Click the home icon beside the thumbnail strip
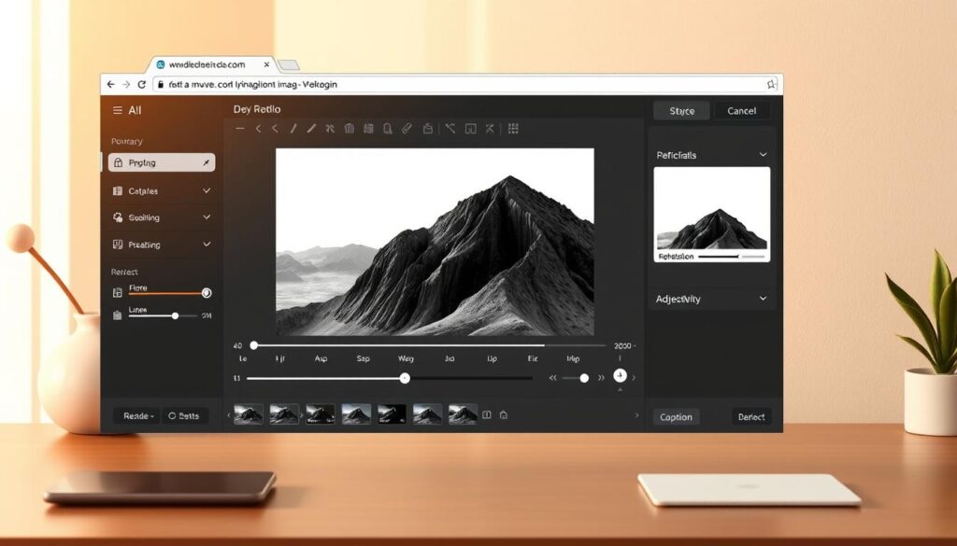The image size is (957, 546). tap(504, 414)
